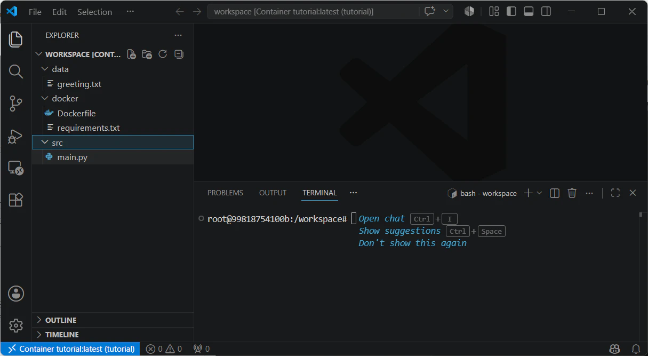This screenshot has height=356, width=648.
Task: Collapse all folders in Explorer
Action: coord(179,54)
